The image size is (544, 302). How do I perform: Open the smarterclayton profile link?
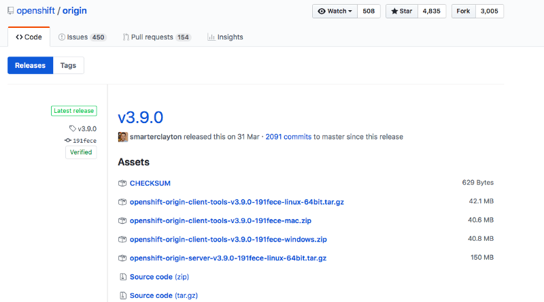tap(156, 137)
